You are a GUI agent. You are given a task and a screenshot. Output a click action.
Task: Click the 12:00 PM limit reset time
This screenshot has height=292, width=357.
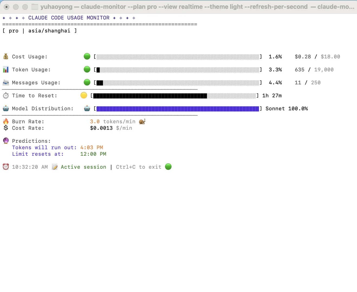pyautogui.click(x=93, y=154)
